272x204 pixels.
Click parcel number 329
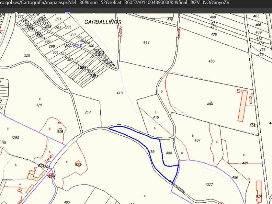39,105
